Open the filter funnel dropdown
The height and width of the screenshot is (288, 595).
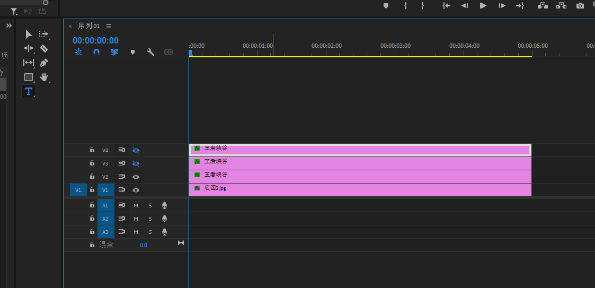coord(14,11)
